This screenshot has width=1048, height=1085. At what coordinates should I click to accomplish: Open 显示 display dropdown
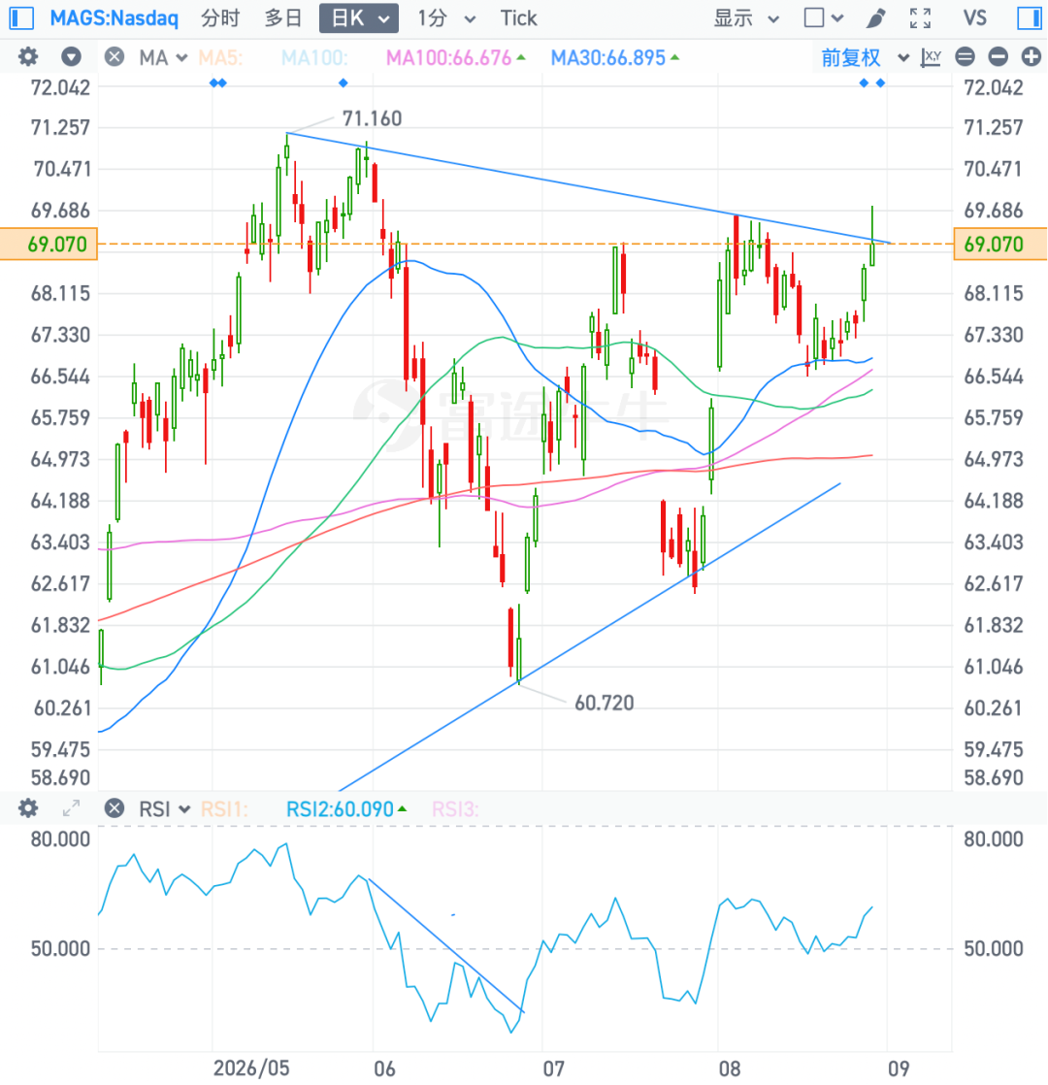(x=746, y=18)
